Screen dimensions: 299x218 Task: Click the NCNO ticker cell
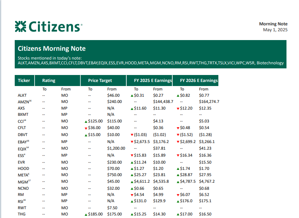point(23,188)
